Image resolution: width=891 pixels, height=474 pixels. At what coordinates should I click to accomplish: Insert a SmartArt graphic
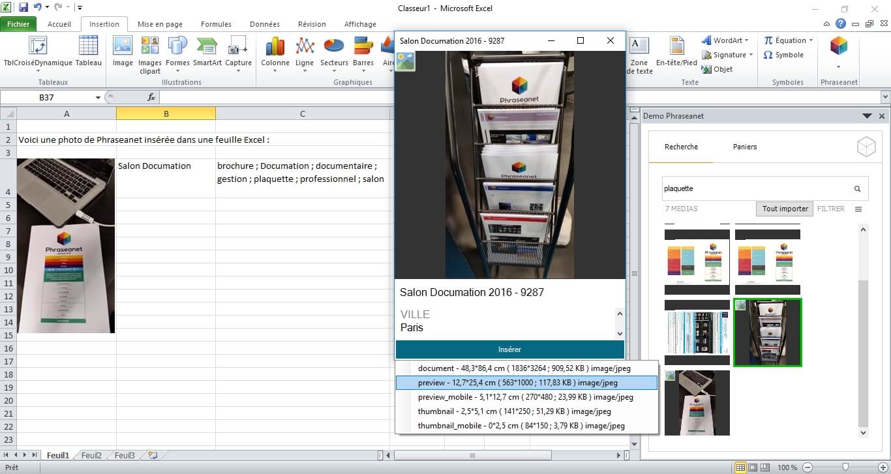point(207,52)
